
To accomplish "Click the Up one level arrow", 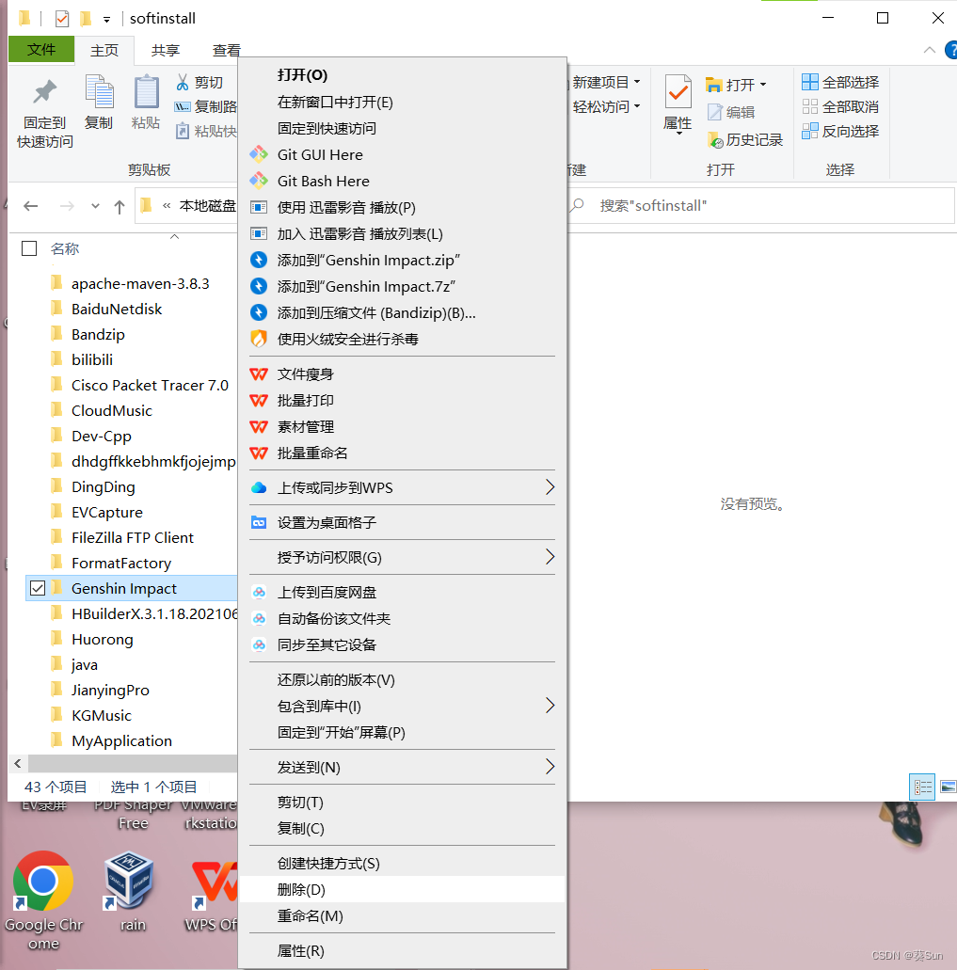I will 120,207.
